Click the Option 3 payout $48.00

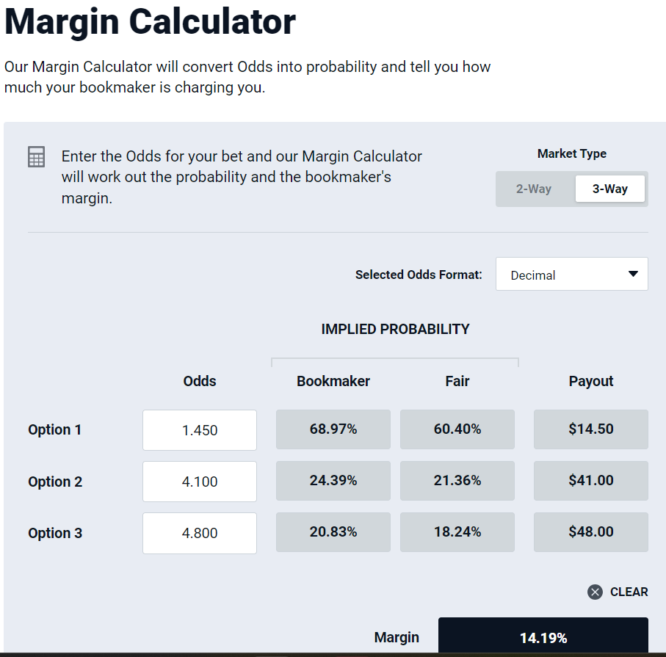pos(590,532)
